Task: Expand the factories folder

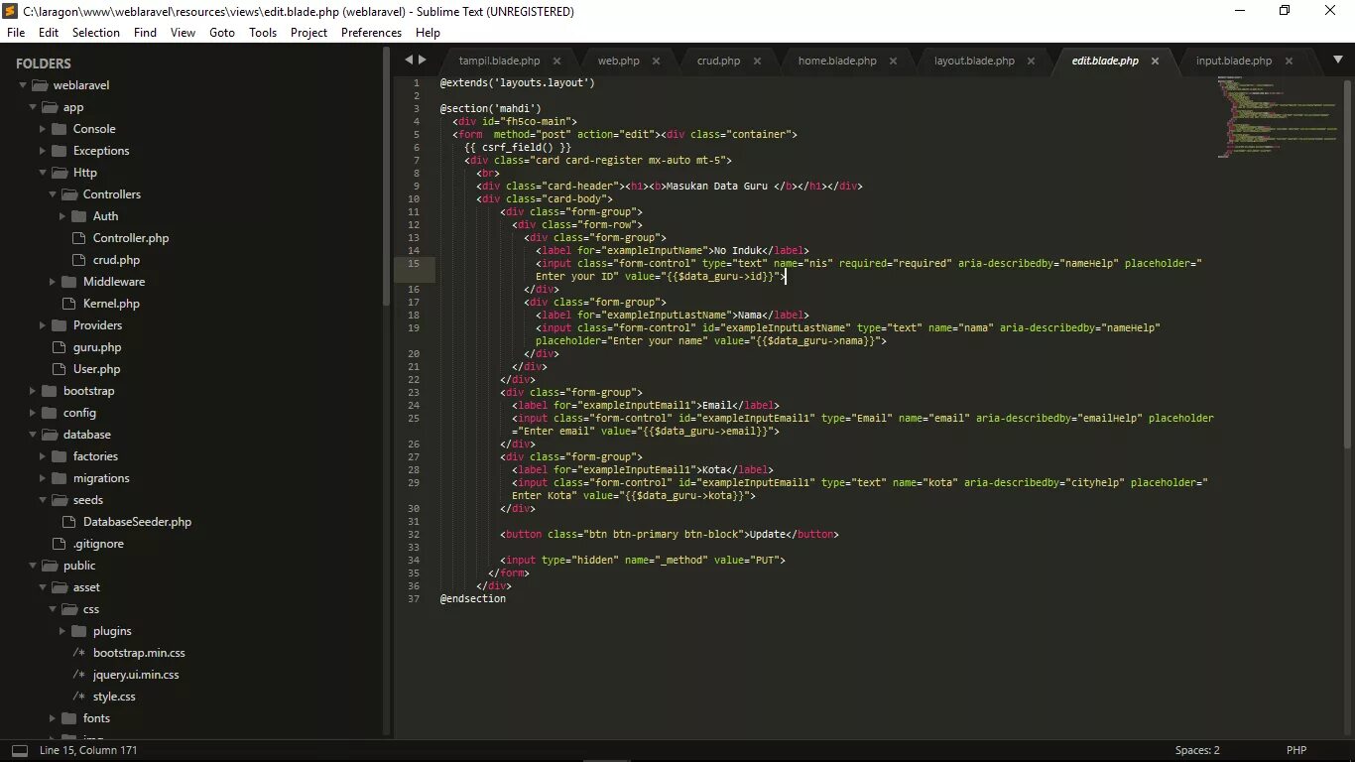Action: click(43, 456)
